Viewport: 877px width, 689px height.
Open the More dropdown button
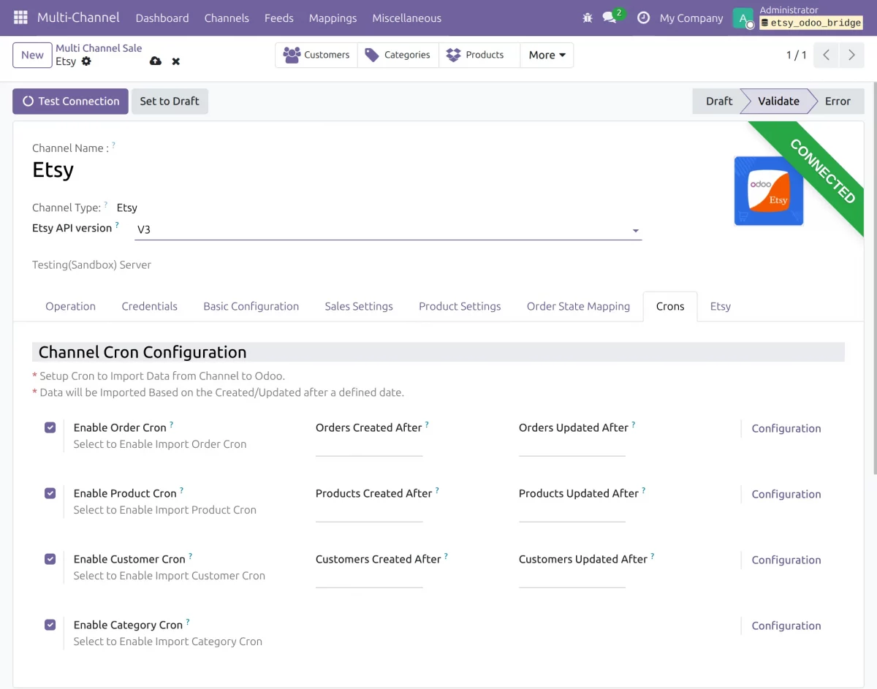tap(547, 55)
